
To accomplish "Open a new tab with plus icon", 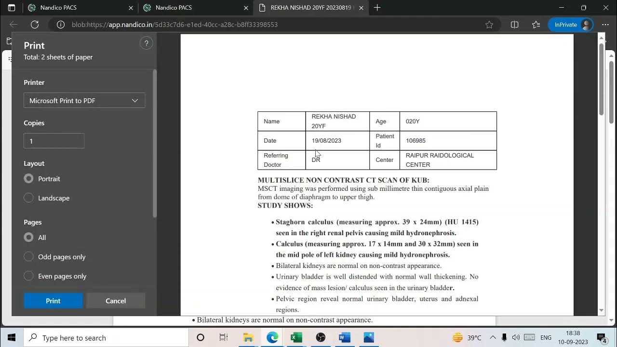I will pos(377,8).
